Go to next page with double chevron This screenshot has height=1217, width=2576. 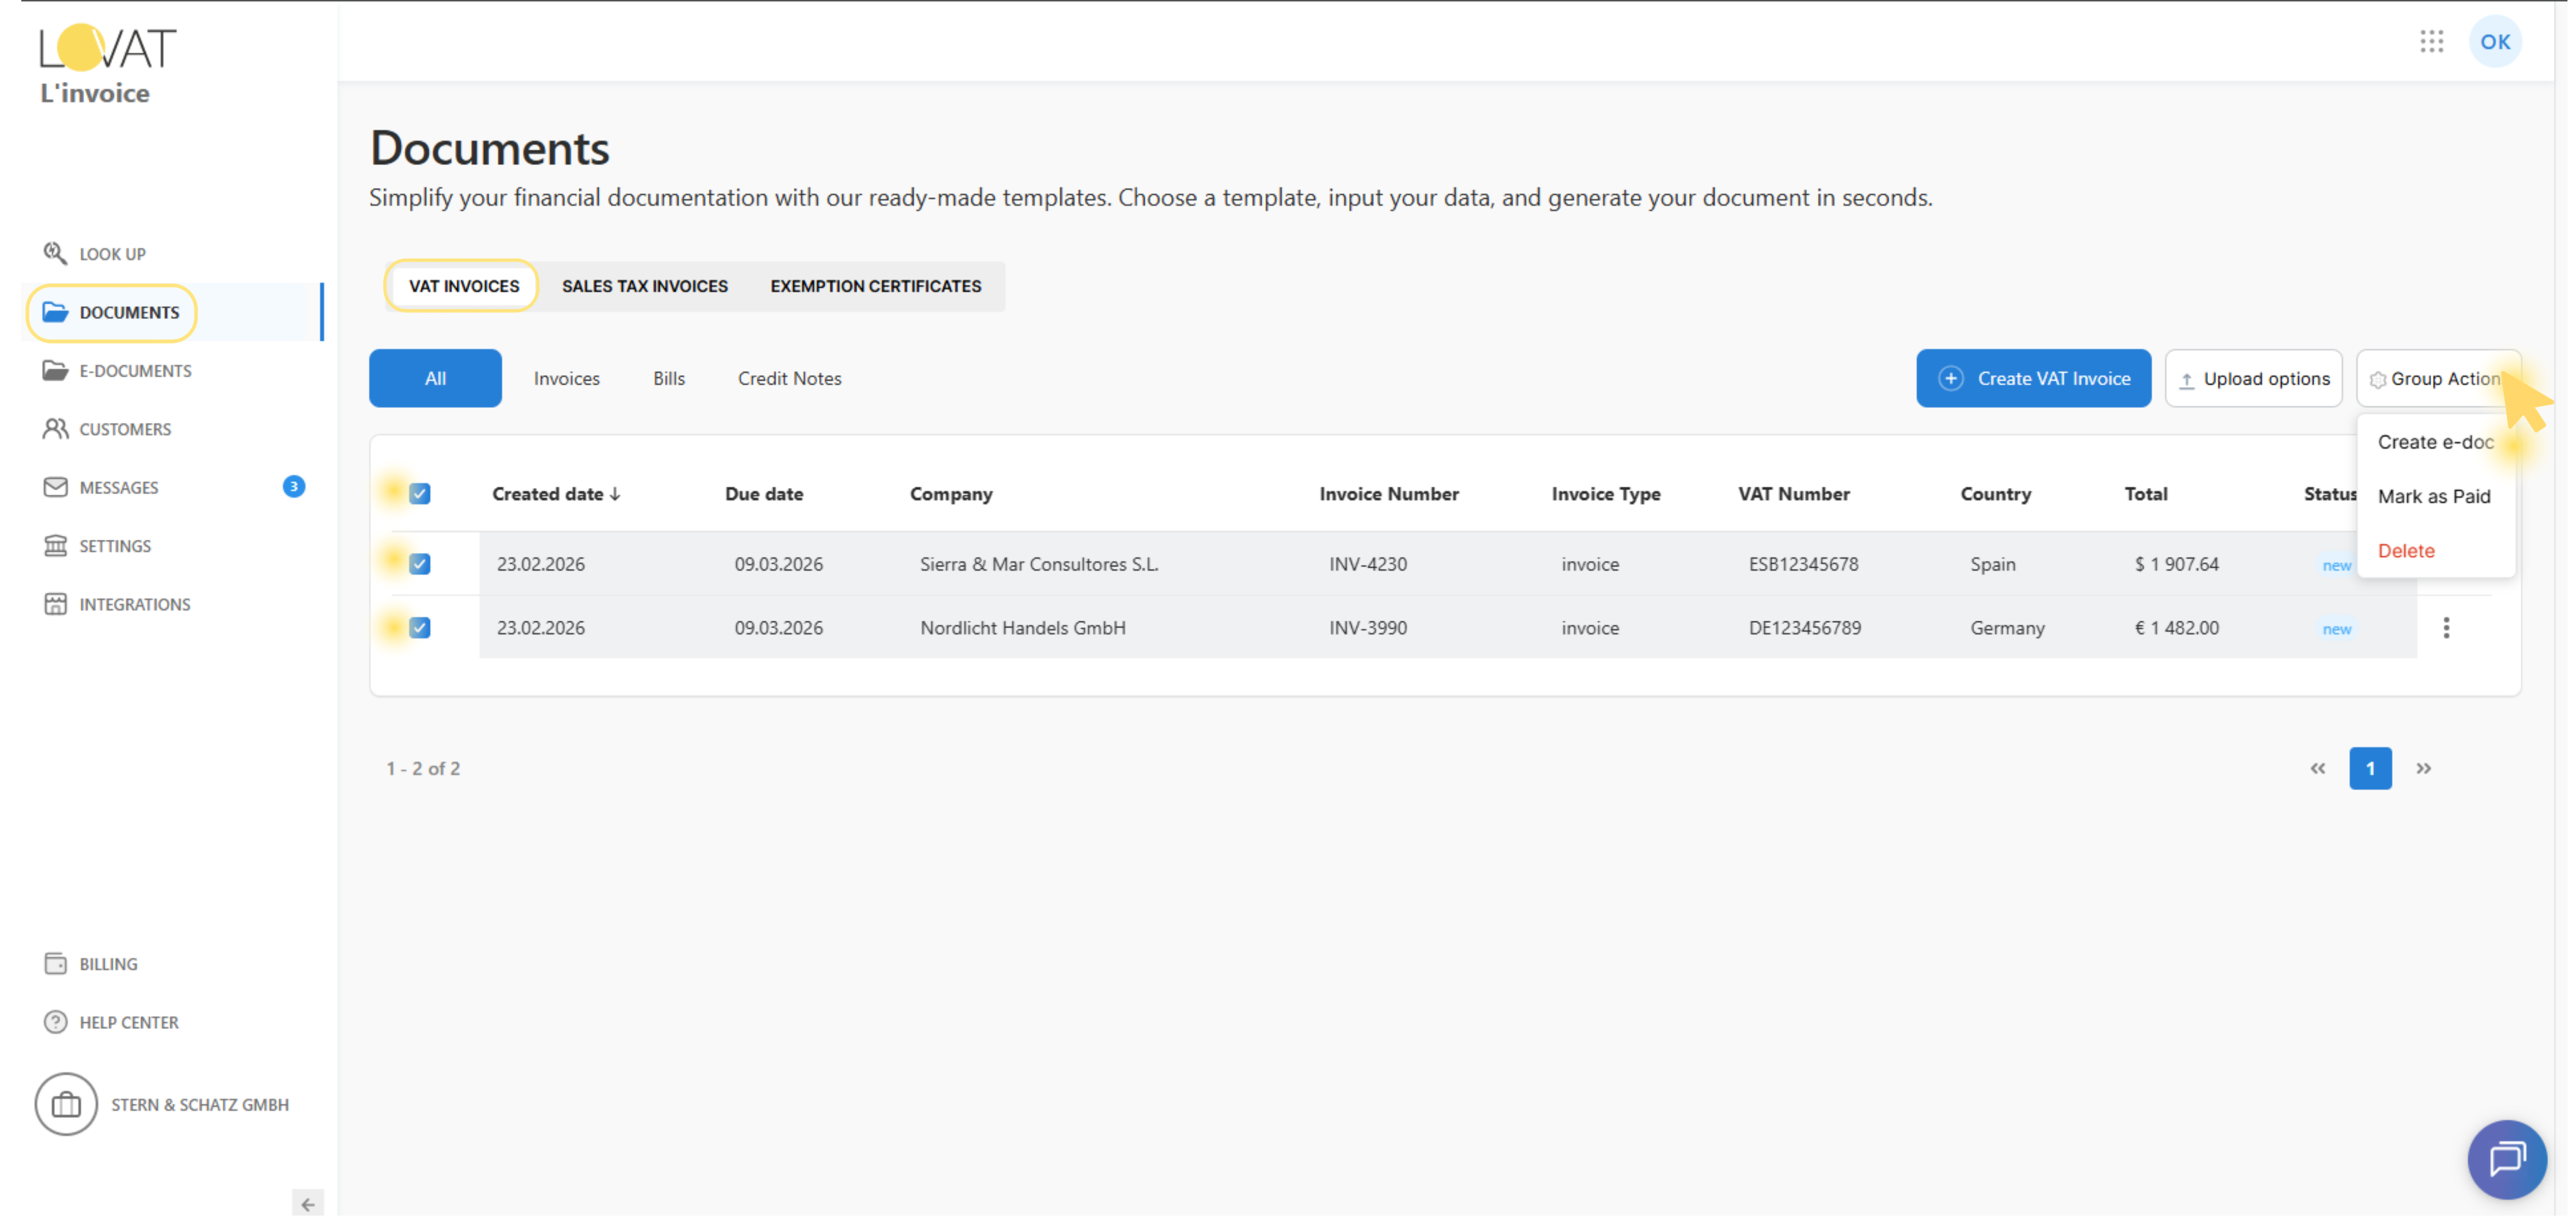[x=2424, y=769]
